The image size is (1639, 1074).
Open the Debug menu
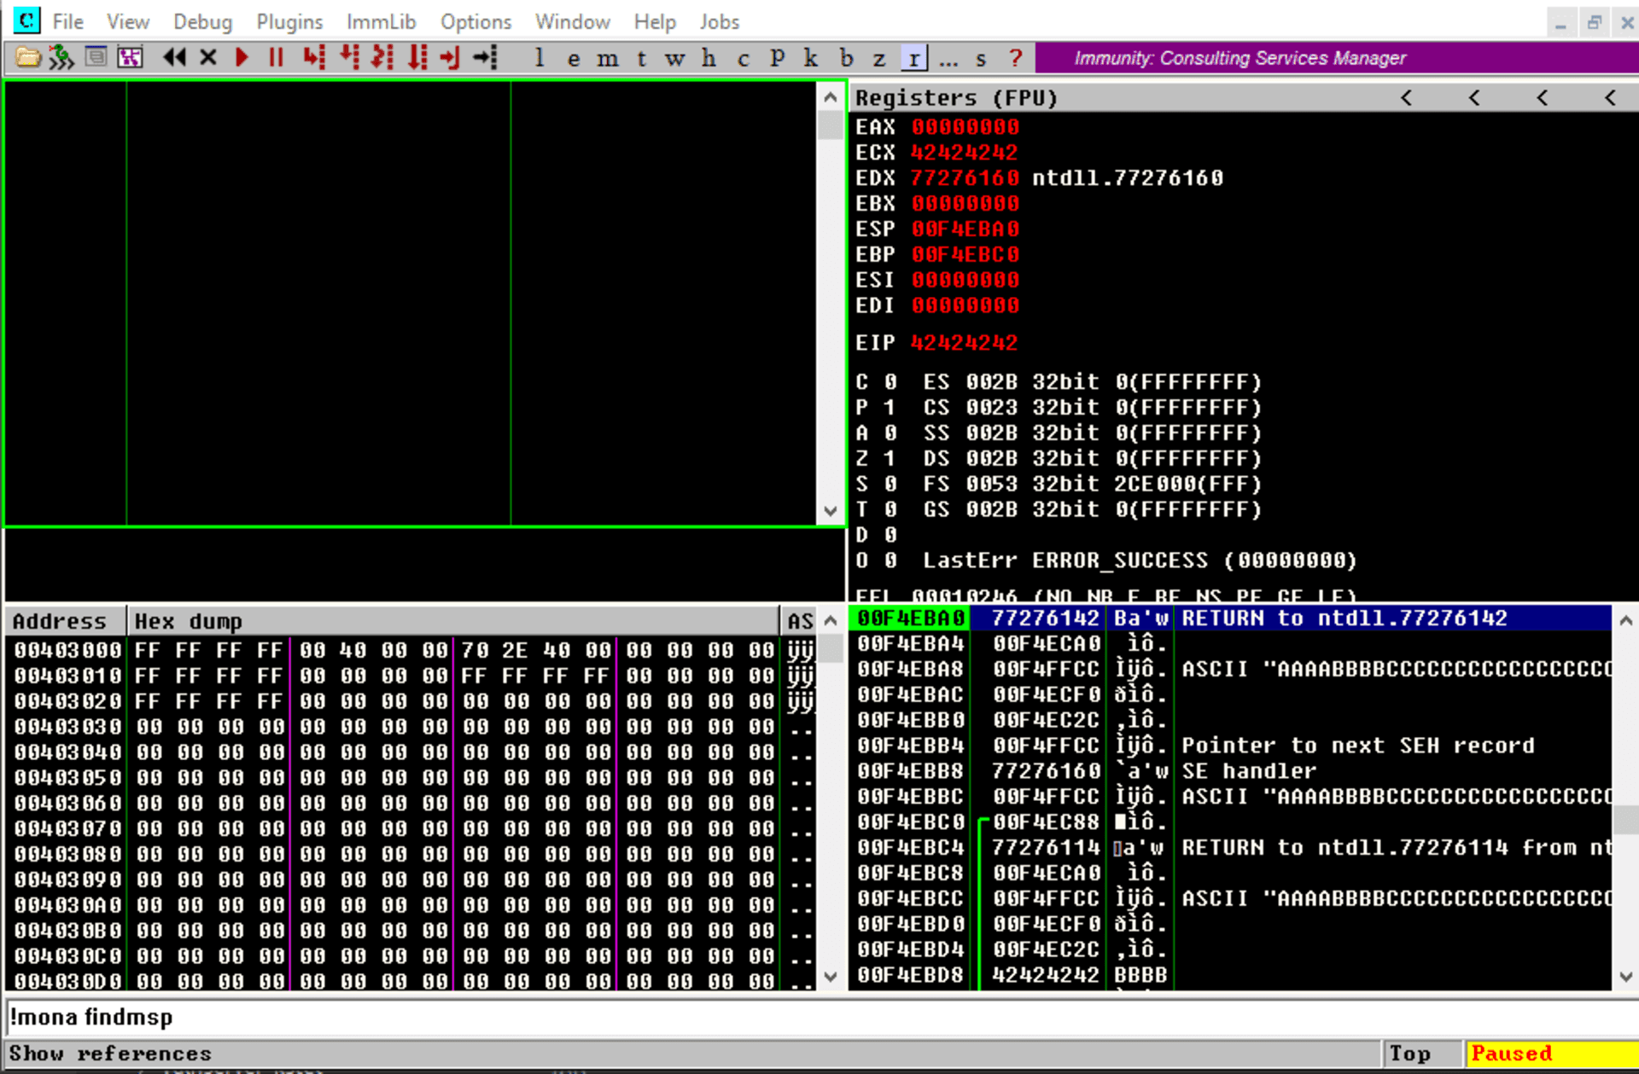202,21
